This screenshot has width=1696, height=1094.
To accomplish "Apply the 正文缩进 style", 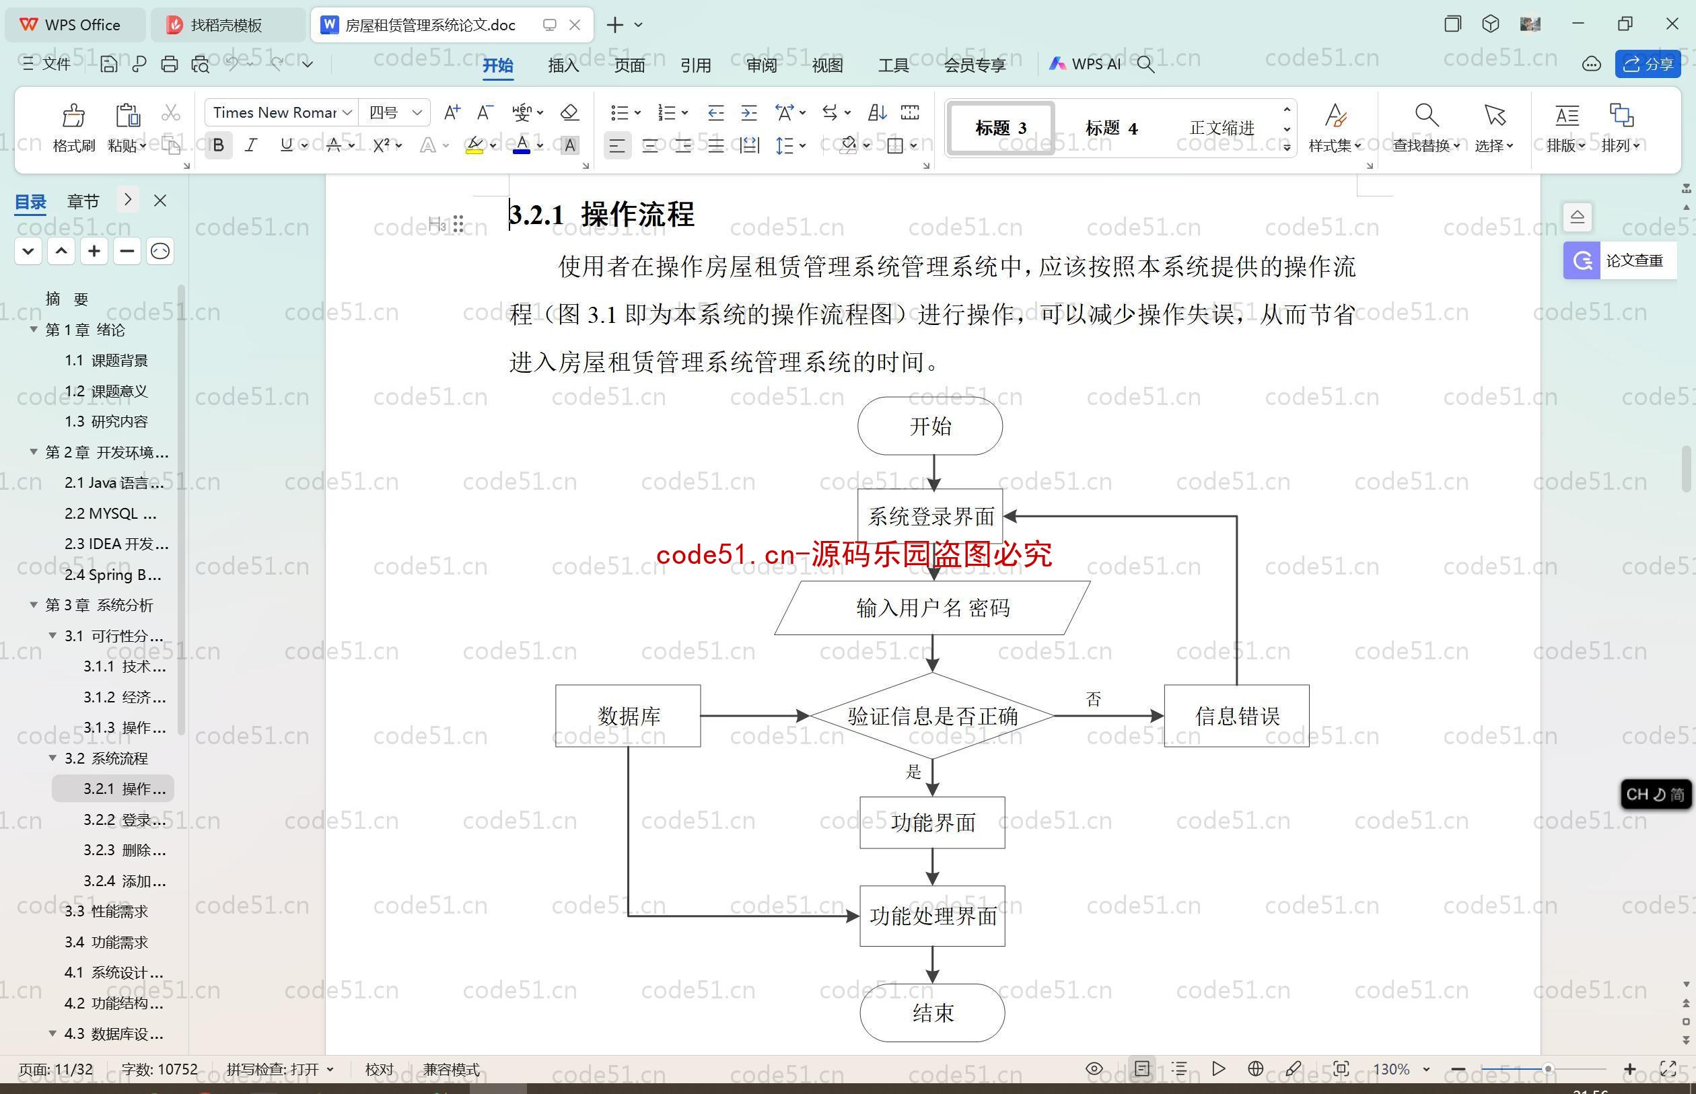I will pos(1222,128).
